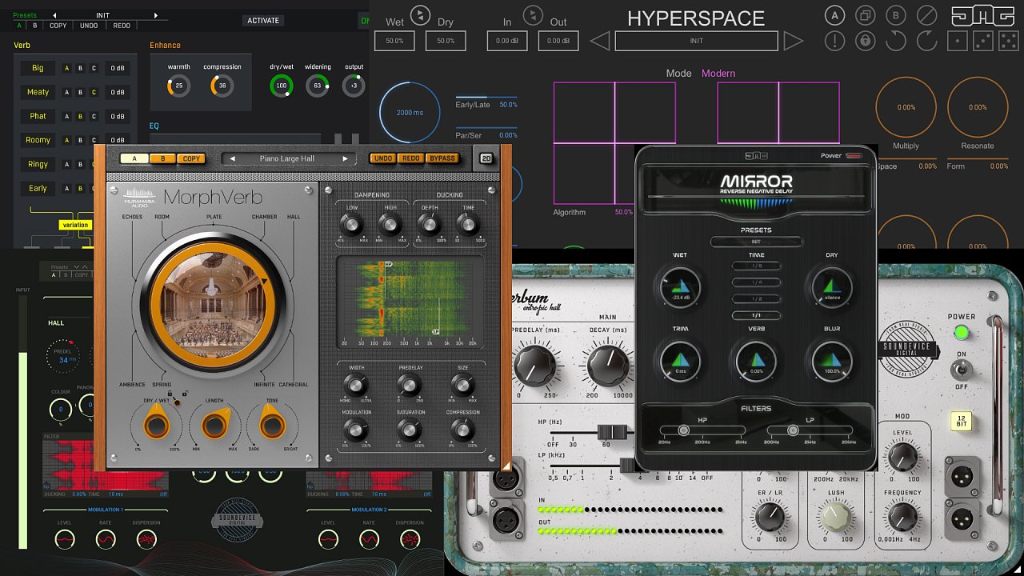Toggle the Mirror plugin Power switch
This screenshot has width=1024, height=576.
[854, 155]
